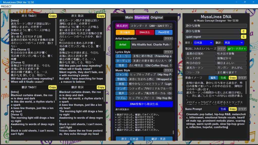Copy the 楽曲イメージ text
Viewport: 258px width, 145px height.
[x=233, y=78]
